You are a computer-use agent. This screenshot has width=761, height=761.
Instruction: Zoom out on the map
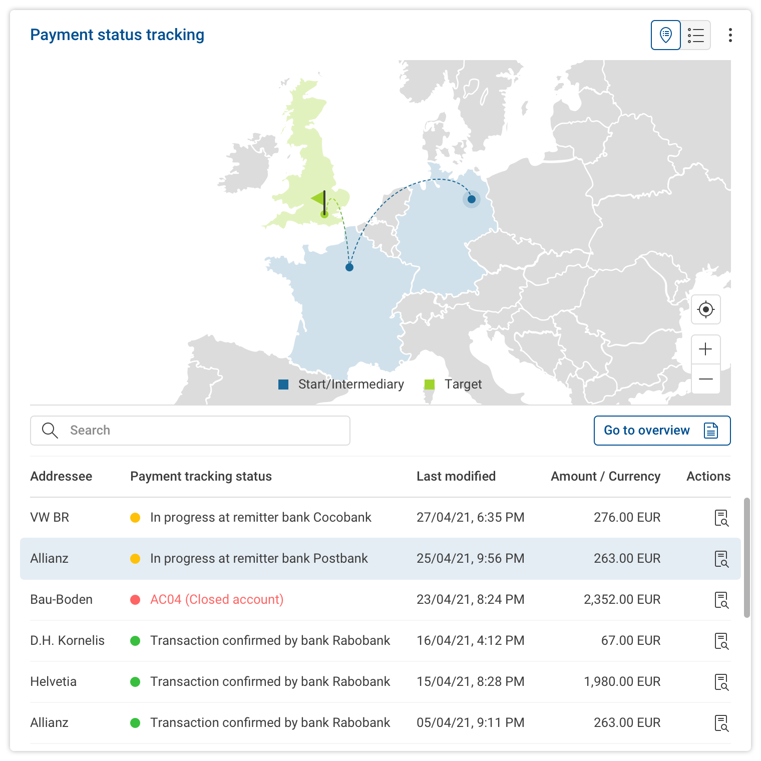706,379
